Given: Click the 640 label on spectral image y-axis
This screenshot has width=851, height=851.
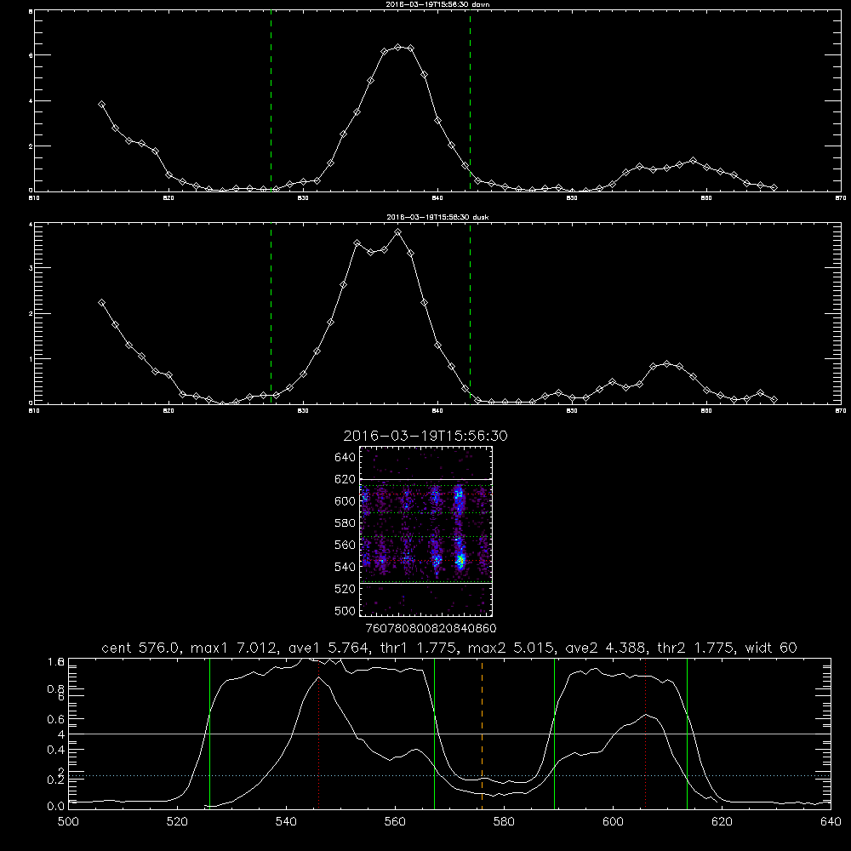Looking at the screenshot, I should 346,457.
